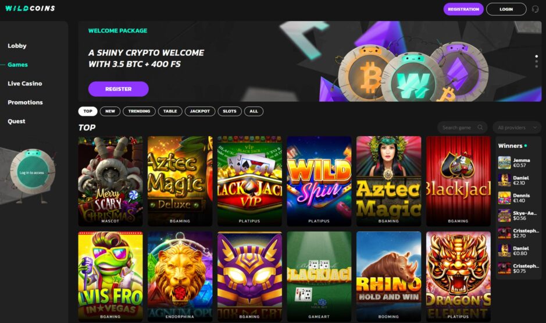Click the purple Register banner button

119,89
